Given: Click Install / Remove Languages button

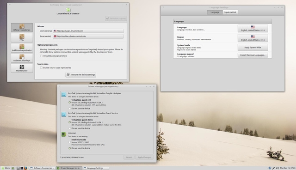Looking at the screenshot, I should 253,55.
